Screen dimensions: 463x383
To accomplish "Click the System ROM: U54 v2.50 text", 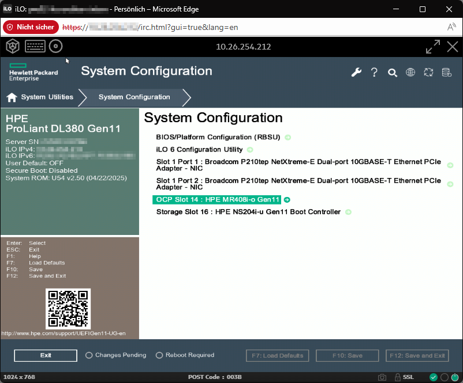I will [x=66, y=178].
